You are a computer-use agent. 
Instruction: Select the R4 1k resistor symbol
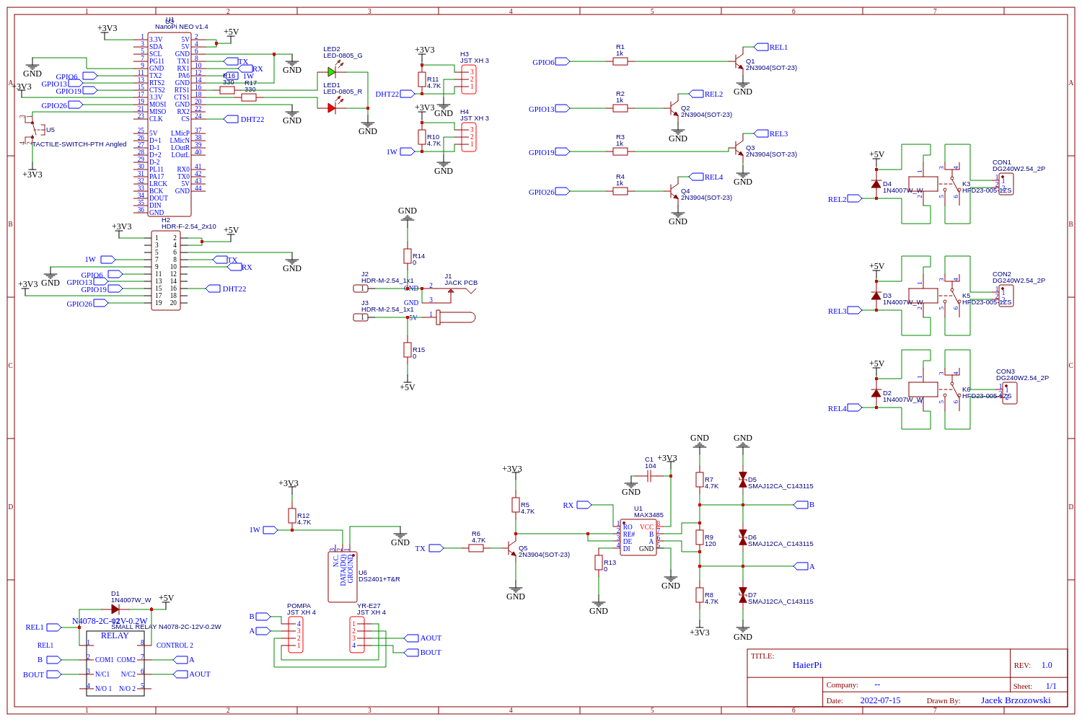click(620, 191)
